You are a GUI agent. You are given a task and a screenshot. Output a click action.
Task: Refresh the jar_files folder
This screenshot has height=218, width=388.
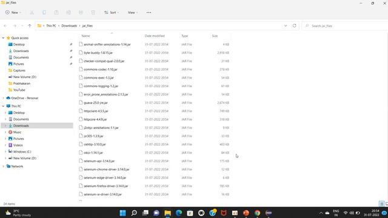click(x=294, y=25)
